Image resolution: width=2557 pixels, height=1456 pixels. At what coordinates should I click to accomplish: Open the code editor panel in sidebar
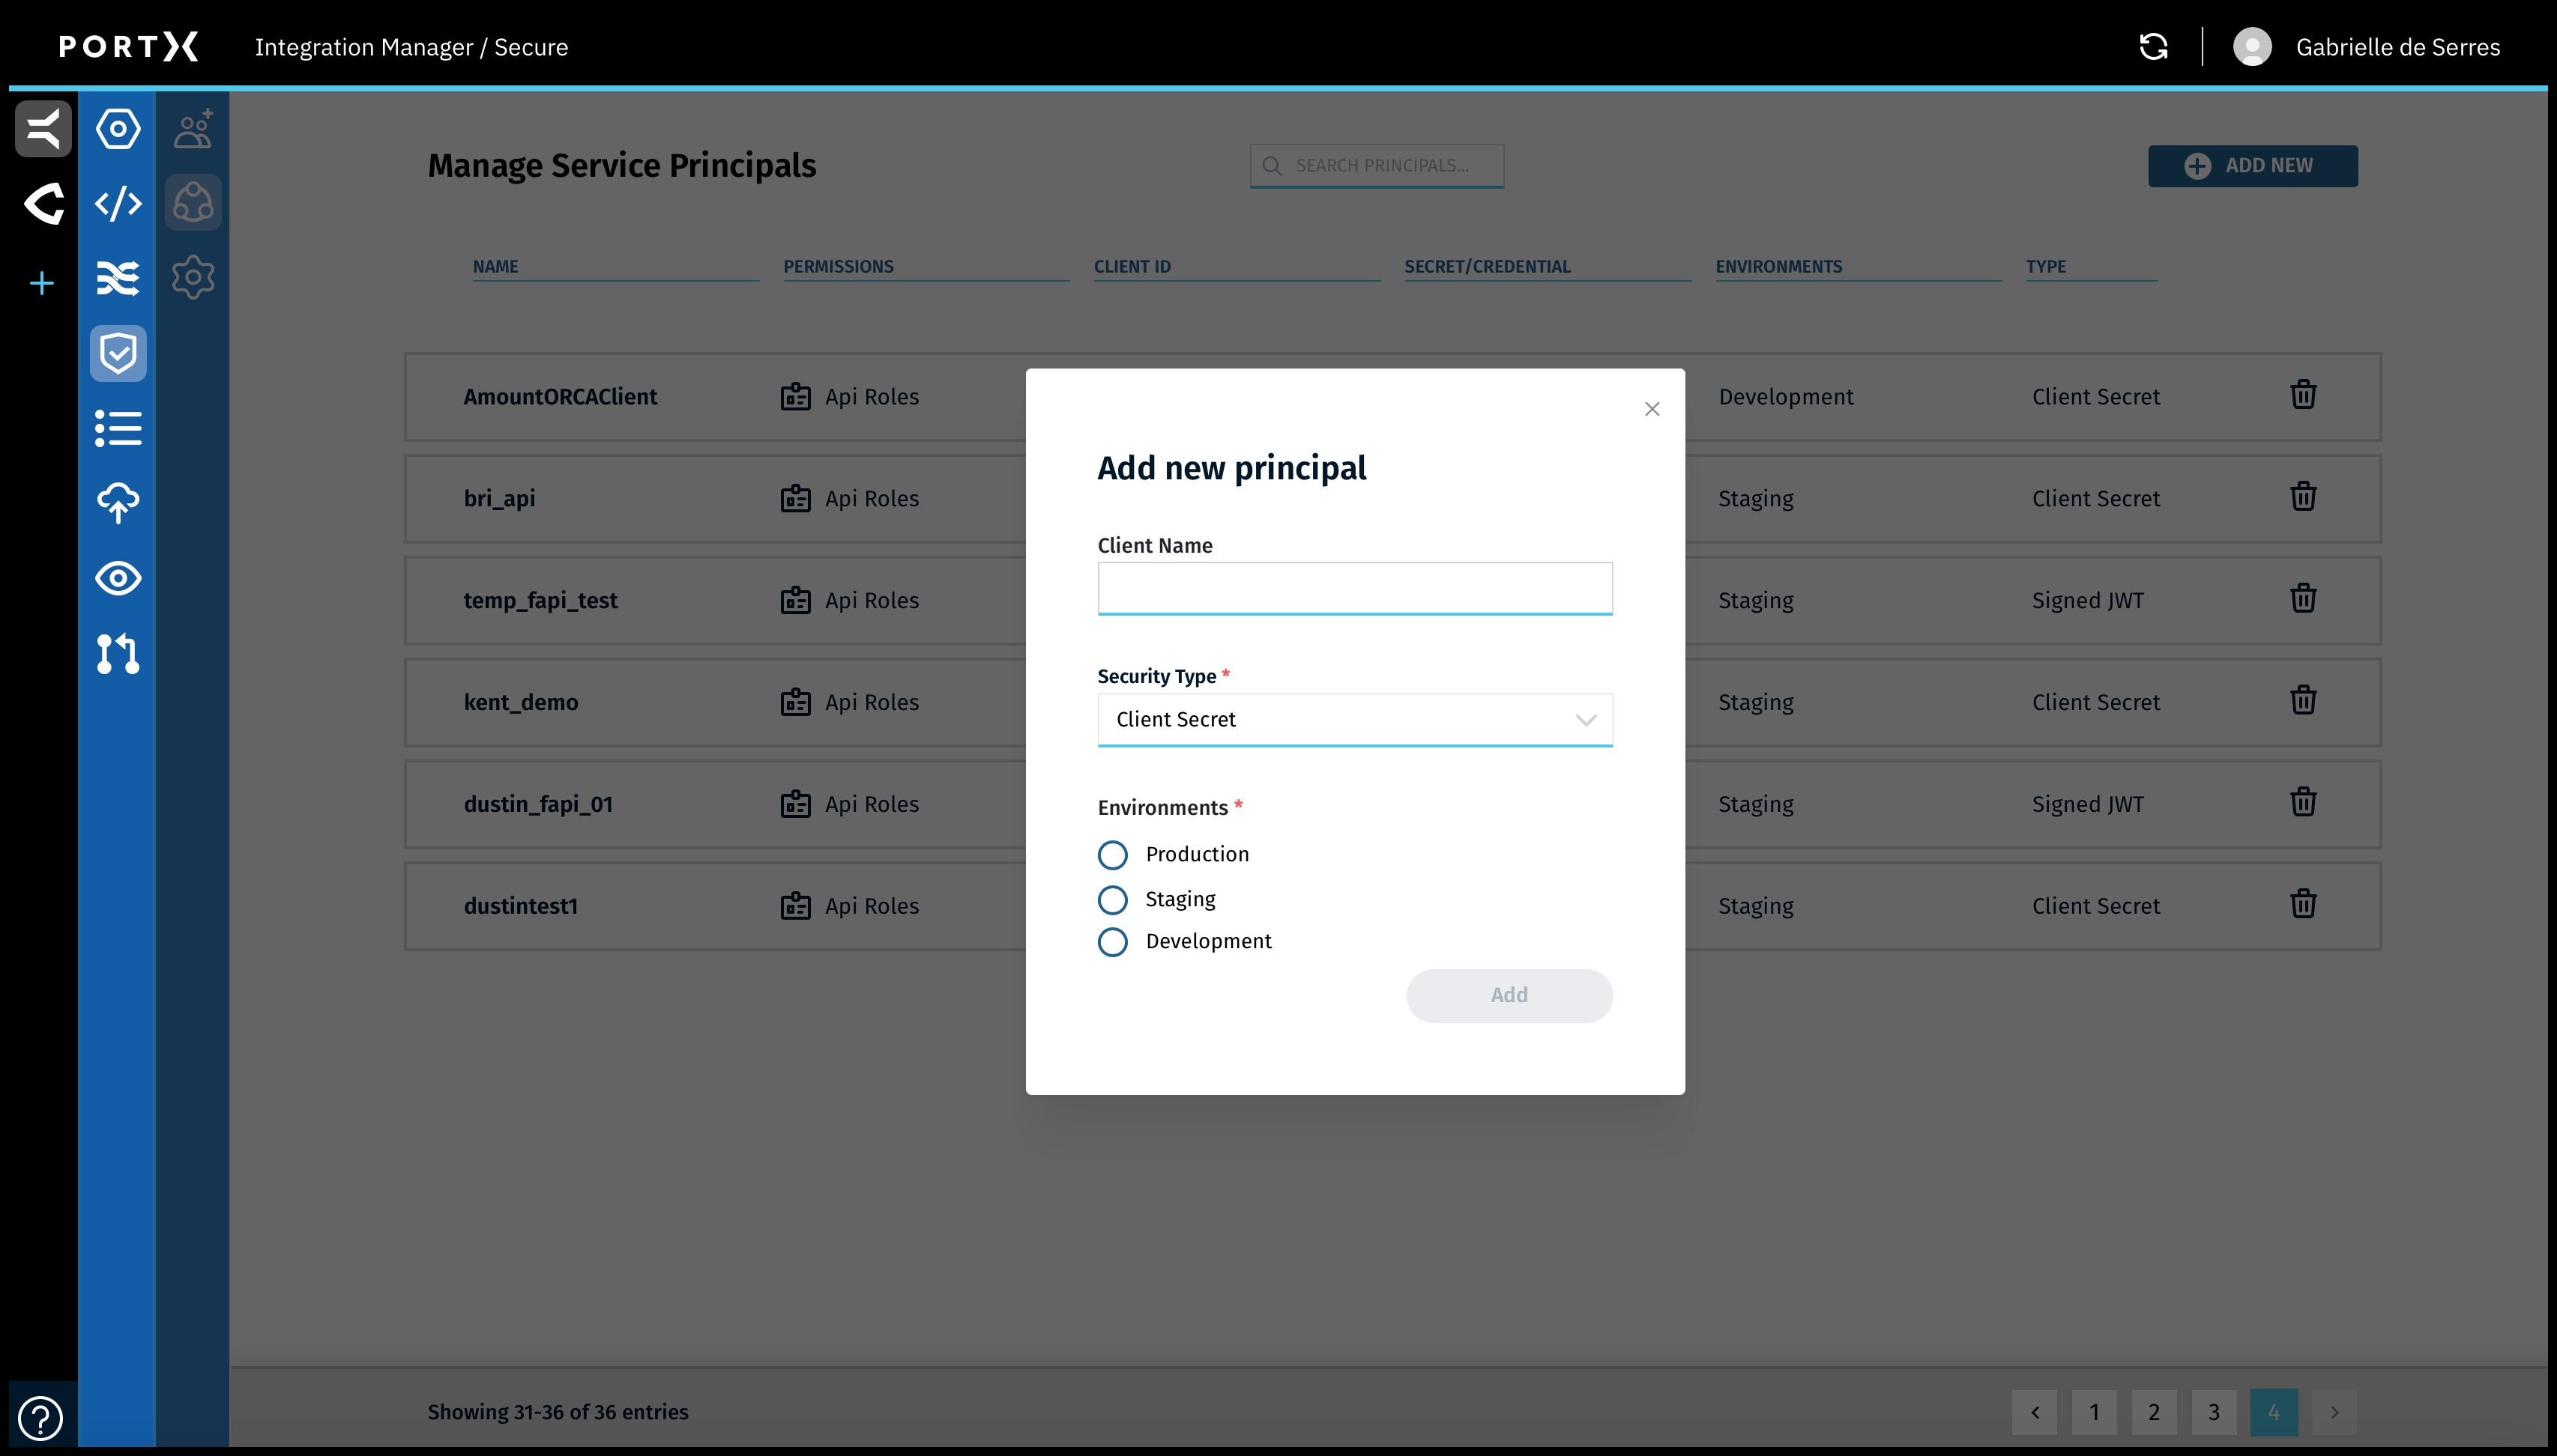coord(118,203)
